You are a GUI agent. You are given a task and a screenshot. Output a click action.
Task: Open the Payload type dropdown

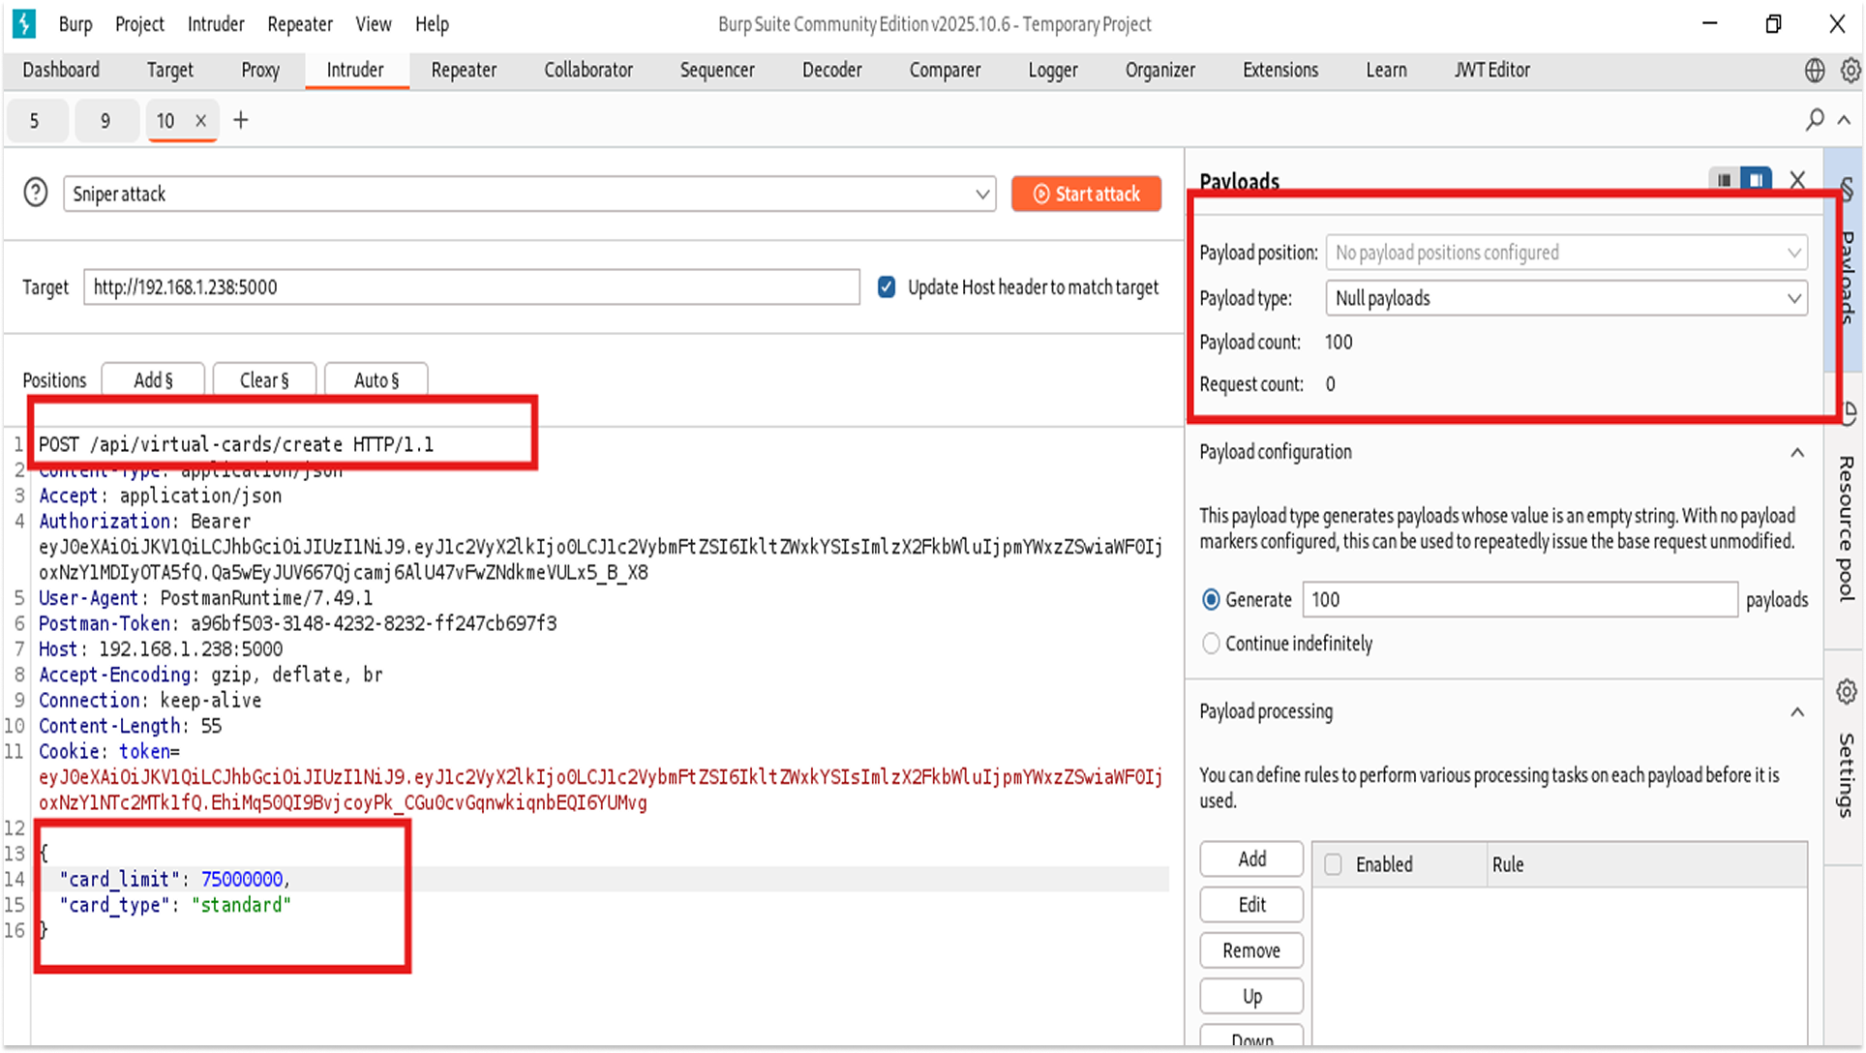(x=1566, y=298)
